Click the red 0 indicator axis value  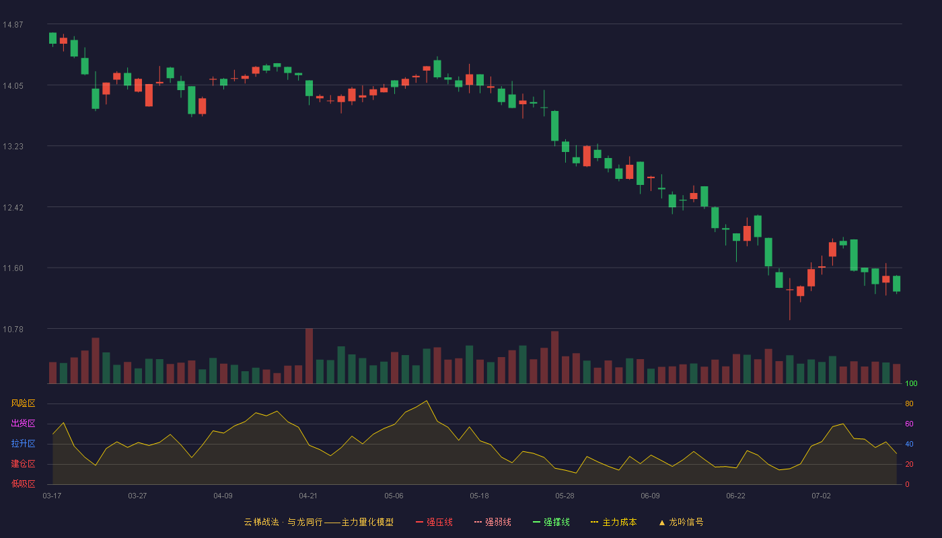click(907, 484)
